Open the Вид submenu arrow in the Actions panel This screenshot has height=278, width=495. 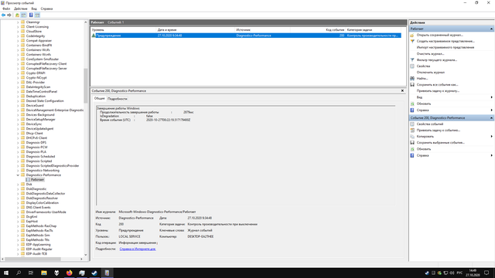click(492, 97)
